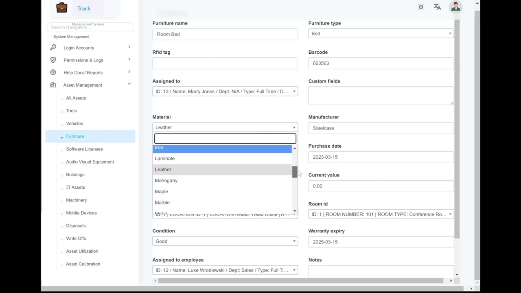Toggle the light/dark theme sun icon
The height and width of the screenshot is (293, 521).
tap(421, 7)
